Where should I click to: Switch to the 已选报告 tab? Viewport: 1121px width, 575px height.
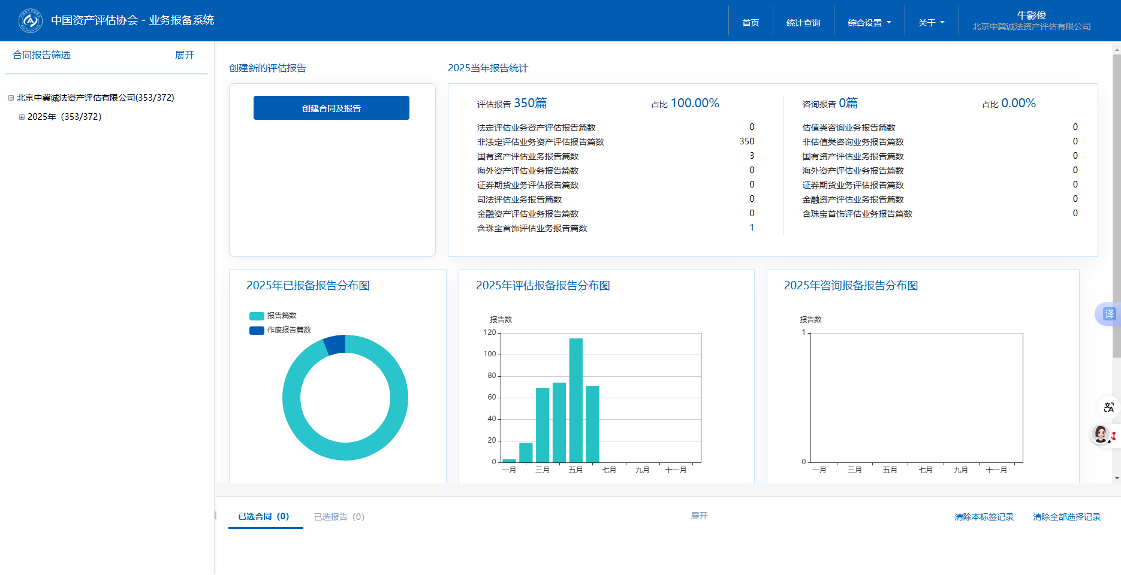pyautogui.click(x=339, y=517)
